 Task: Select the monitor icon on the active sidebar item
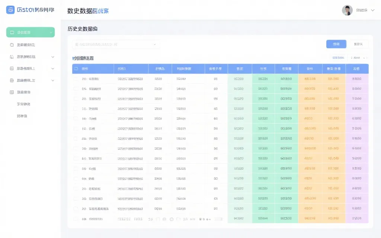11,32
